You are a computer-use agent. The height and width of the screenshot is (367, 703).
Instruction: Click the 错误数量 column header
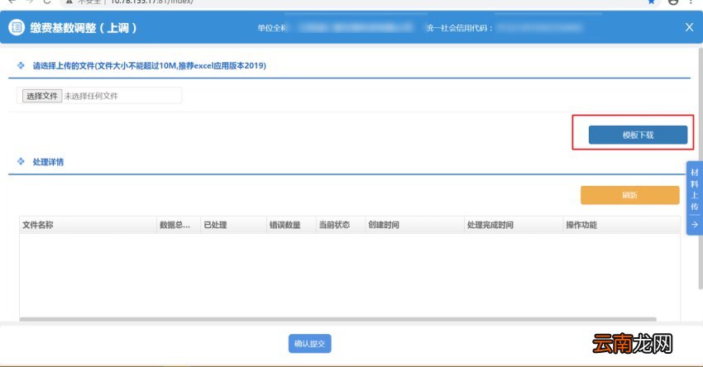point(291,225)
